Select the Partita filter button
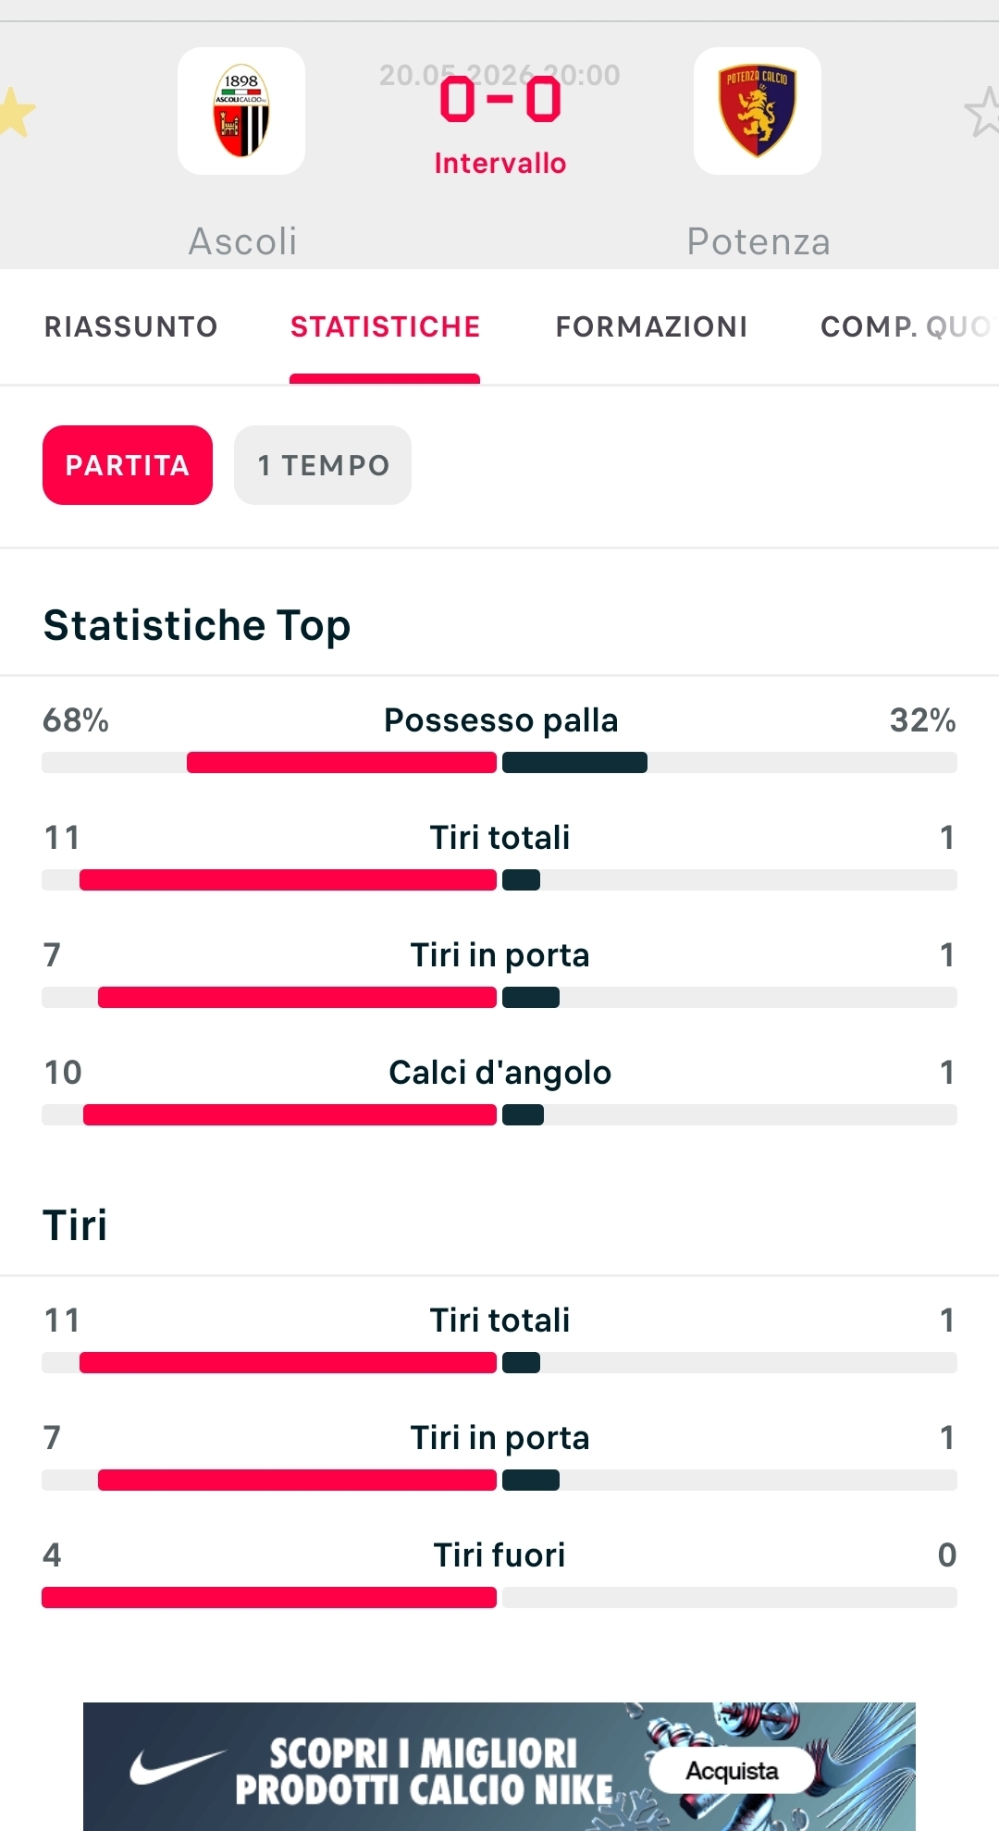 click(128, 465)
